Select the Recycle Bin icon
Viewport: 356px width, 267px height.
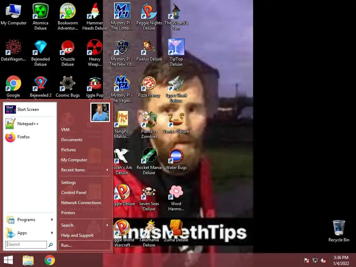339,231
